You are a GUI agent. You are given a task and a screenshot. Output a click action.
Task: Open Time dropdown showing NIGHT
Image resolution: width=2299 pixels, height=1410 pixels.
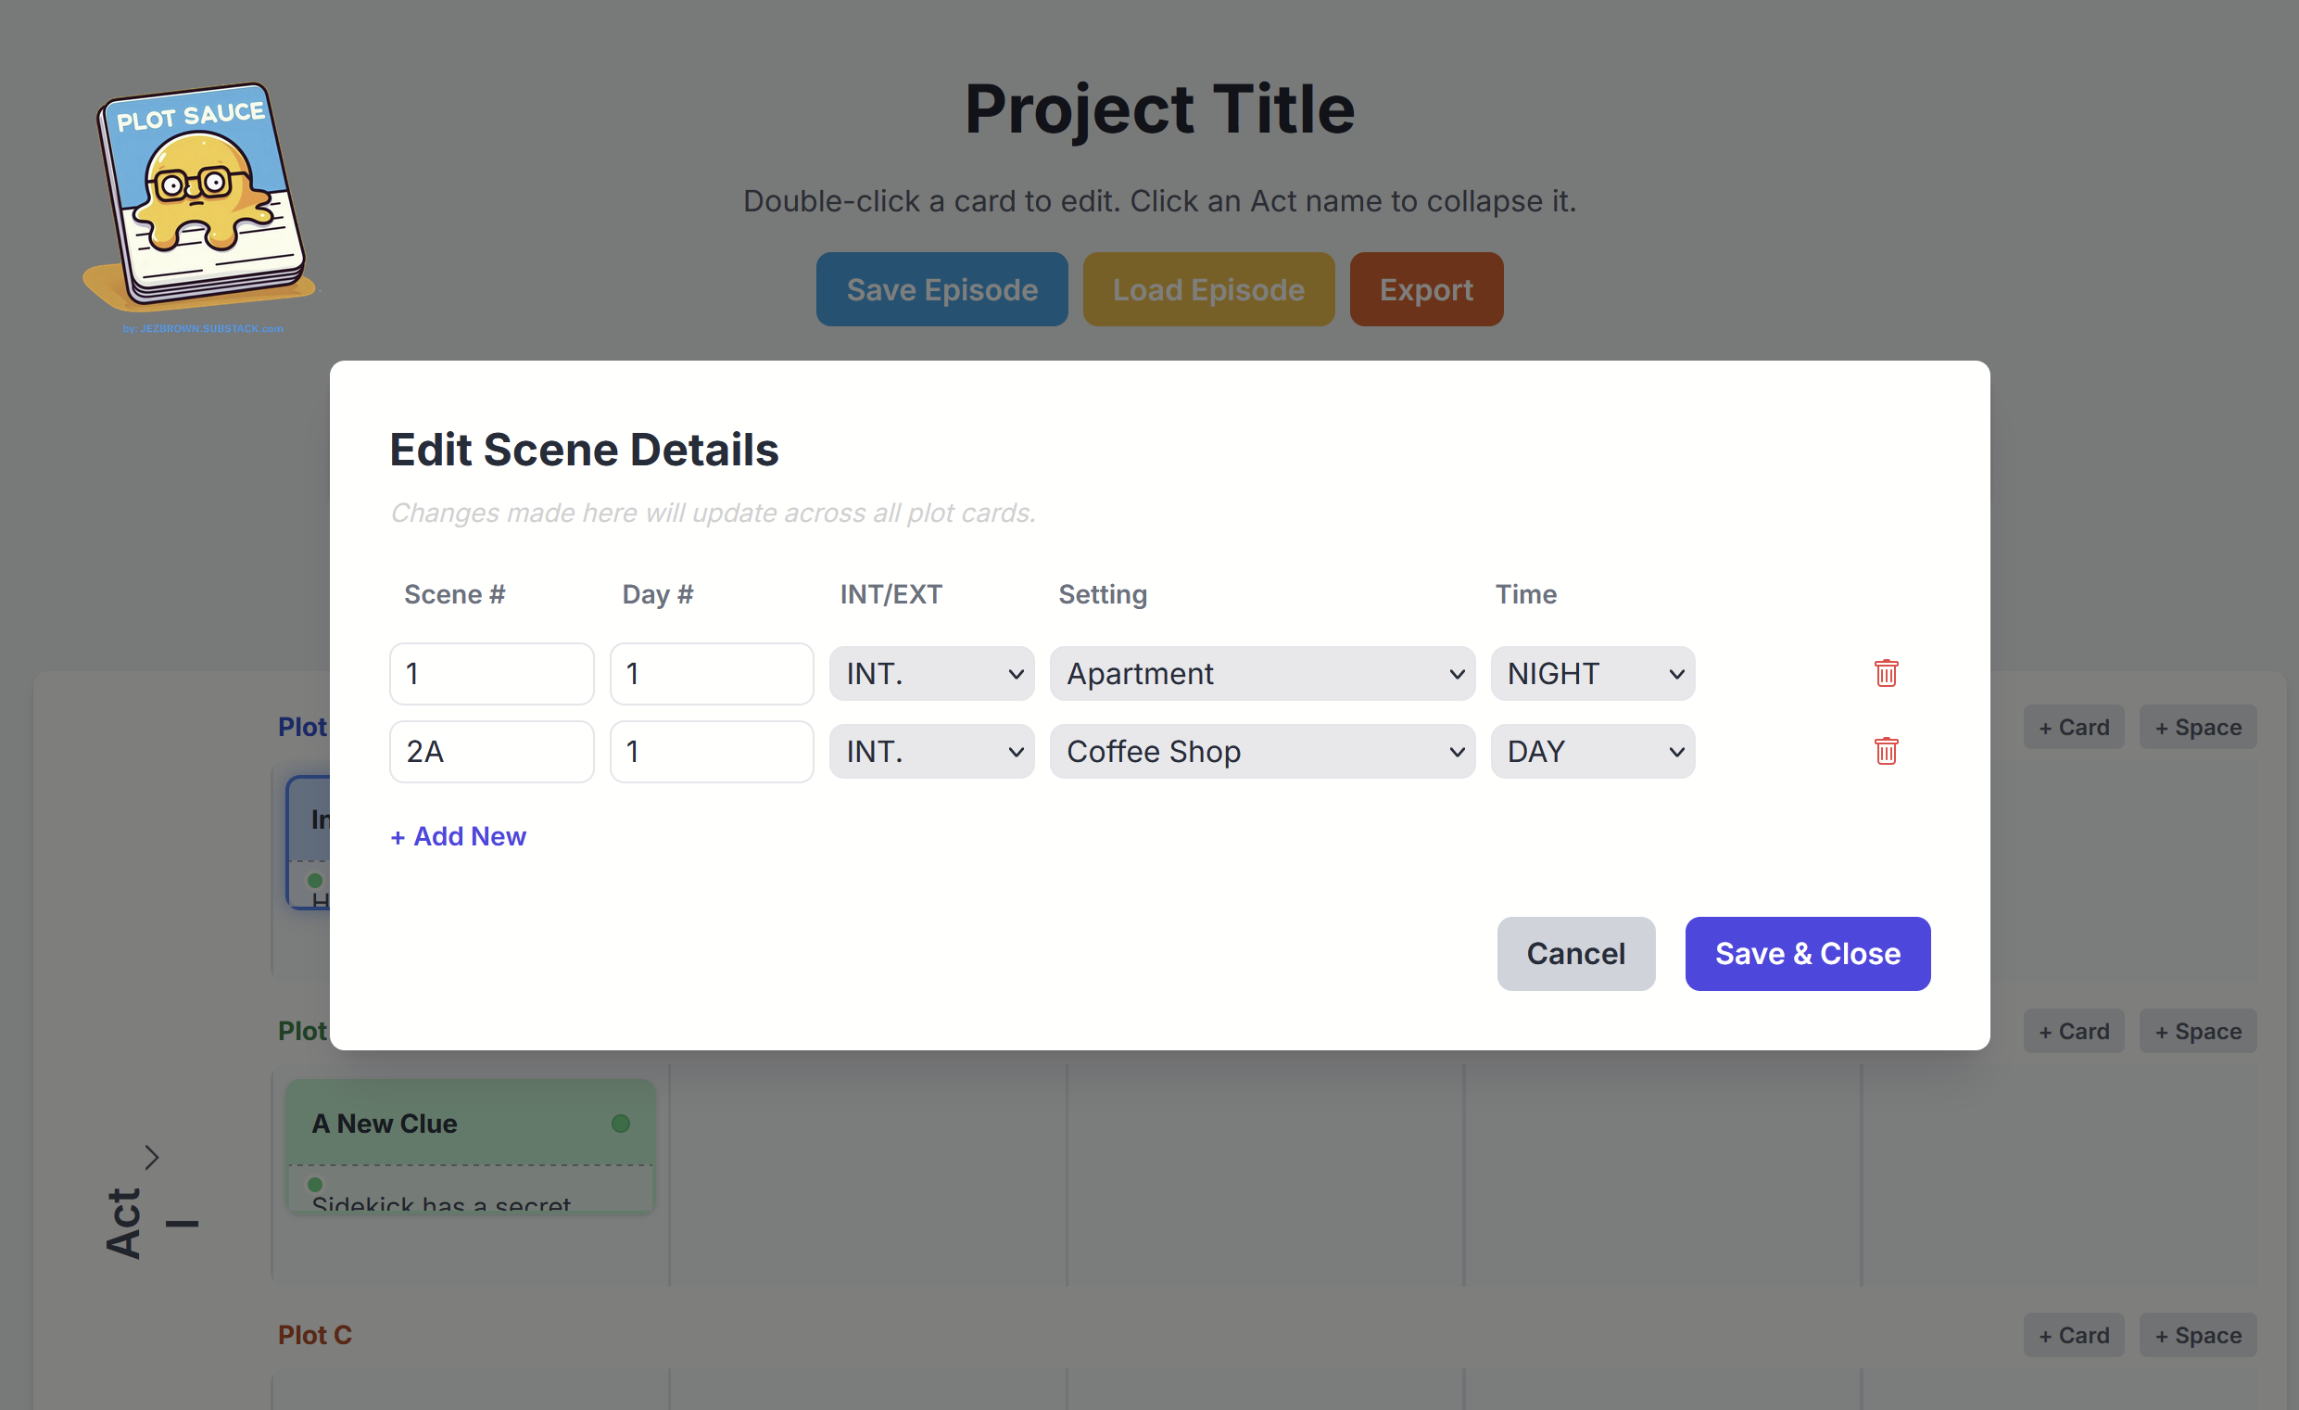tap(1592, 674)
